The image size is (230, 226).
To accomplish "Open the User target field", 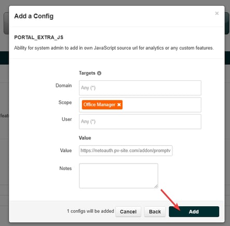I will pos(140,121).
